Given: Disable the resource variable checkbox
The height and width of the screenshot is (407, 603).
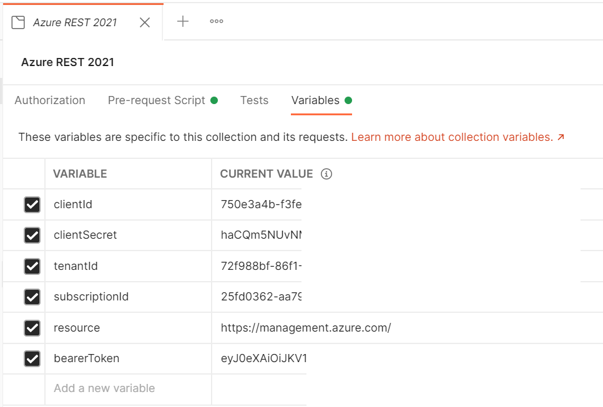Looking at the screenshot, I should 32,327.
